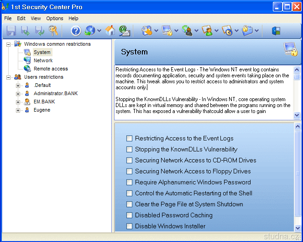
Task: Open dropdown arrow next to globe toolbar icon
Action: pyautogui.click(x=99, y=31)
